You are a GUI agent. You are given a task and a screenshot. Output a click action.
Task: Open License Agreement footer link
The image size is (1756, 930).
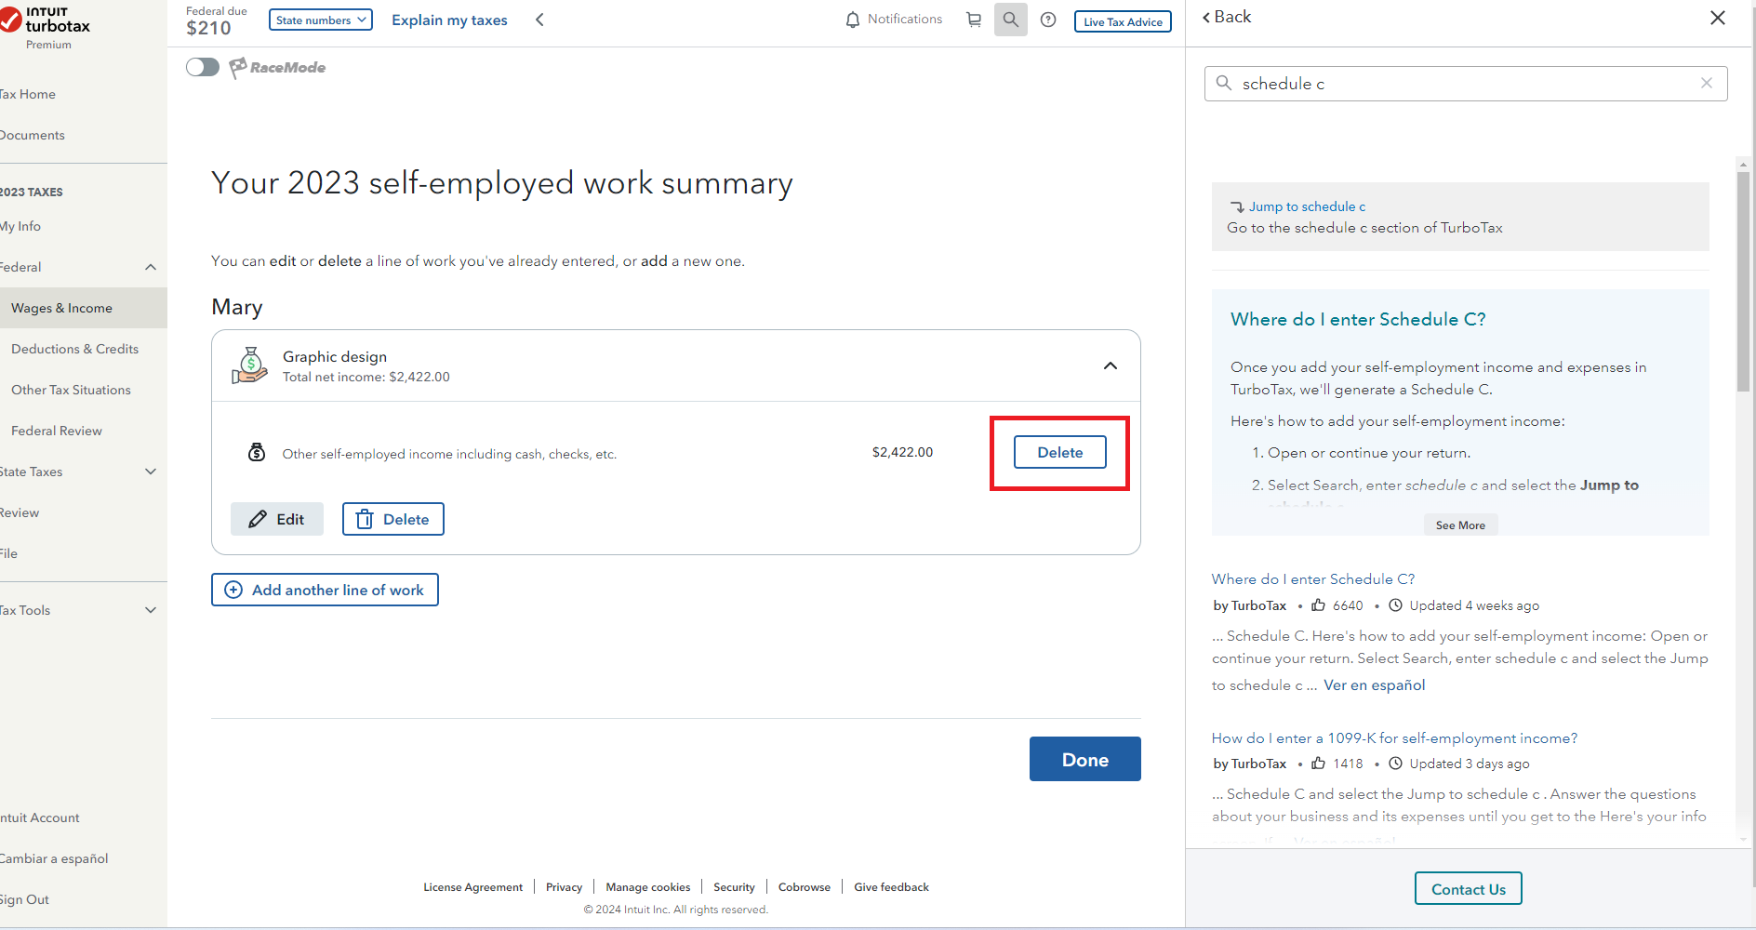click(472, 887)
